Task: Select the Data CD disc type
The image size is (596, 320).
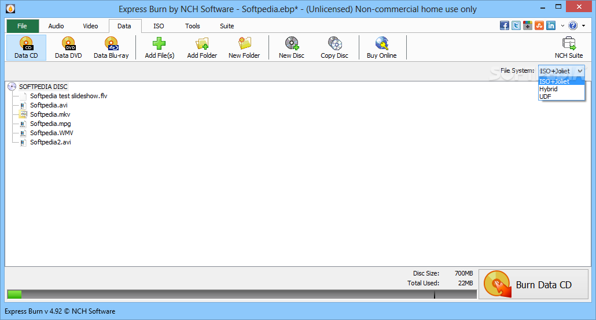Action: click(x=26, y=48)
